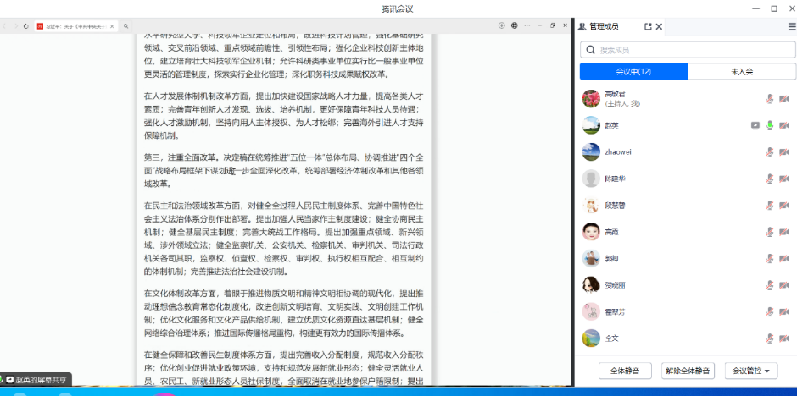Screen dimensions: 797x396
Task: Click zhaowei's camera icon
Action: [784, 152]
